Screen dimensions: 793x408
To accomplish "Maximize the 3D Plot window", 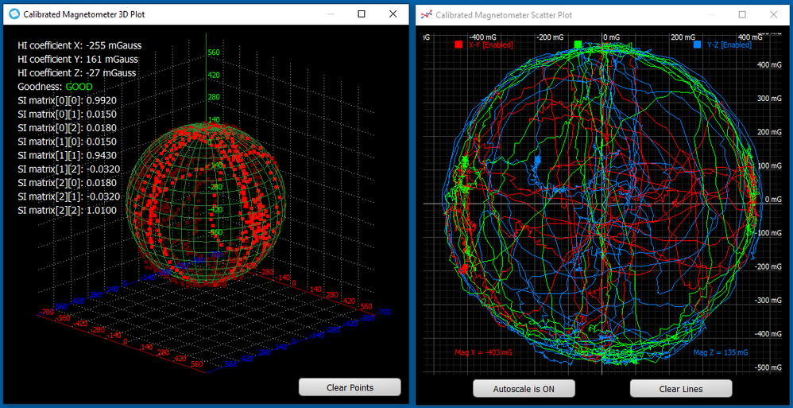I will click(x=361, y=14).
